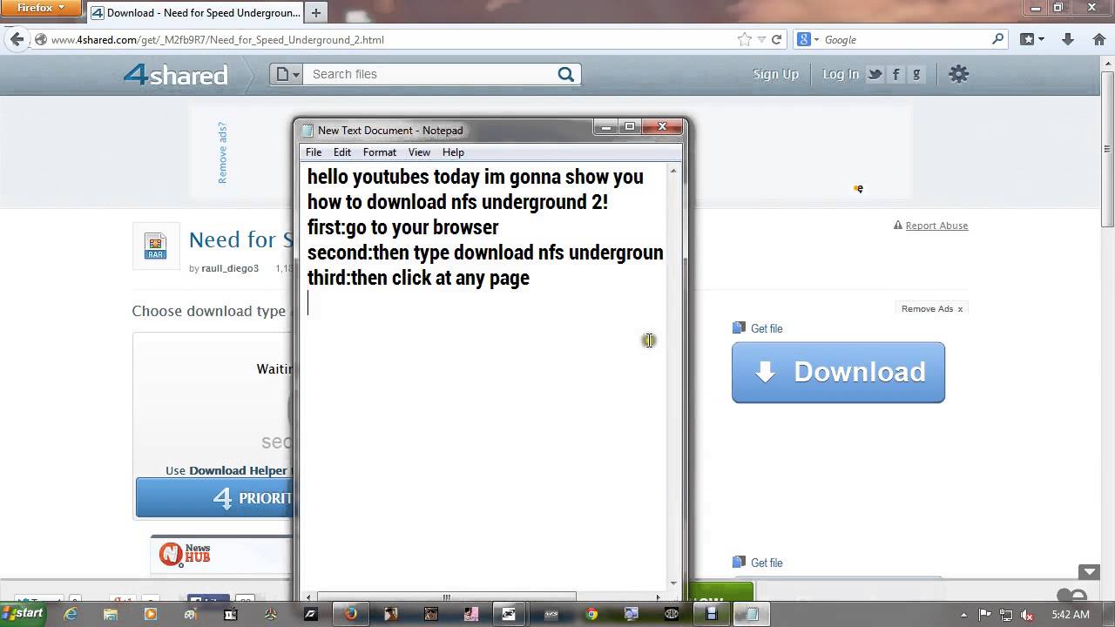The image size is (1115, 627).
Task: Open a new Firefox tab
Action: pyautogui.click(x=316, y=13)
